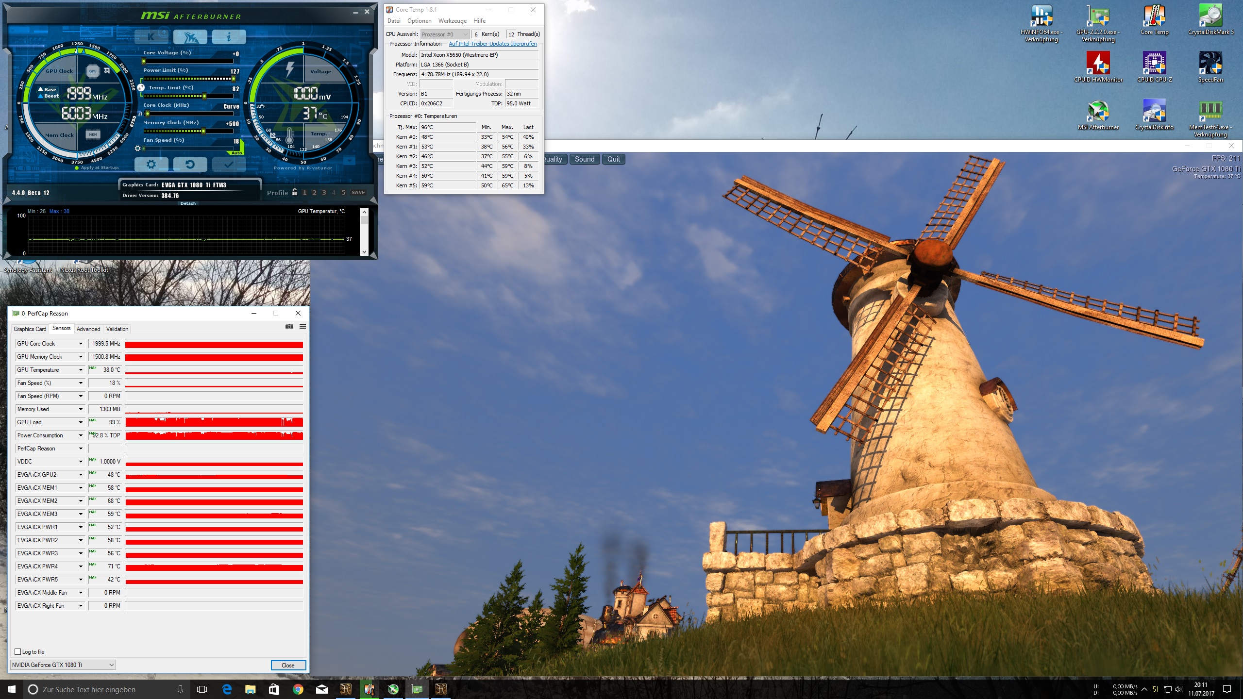This screenshot has height=699, width=1243.
Task: Click the reset to defaults button
Action: (190, 165)
